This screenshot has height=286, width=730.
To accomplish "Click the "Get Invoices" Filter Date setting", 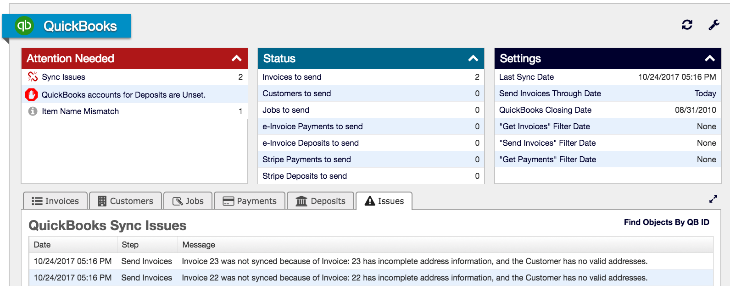I will coord(607,126).
